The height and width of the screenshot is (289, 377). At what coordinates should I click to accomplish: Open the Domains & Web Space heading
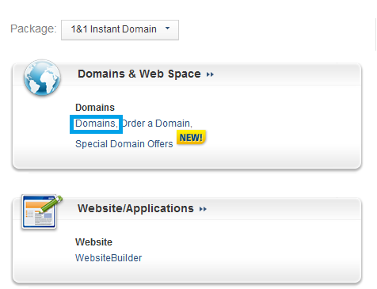coord(139,74)
